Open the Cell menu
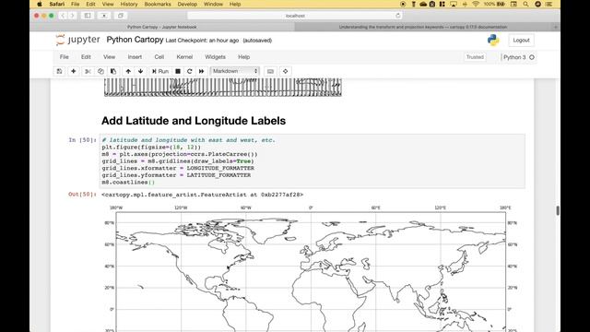Screen dimensions: 590x332 159,57
